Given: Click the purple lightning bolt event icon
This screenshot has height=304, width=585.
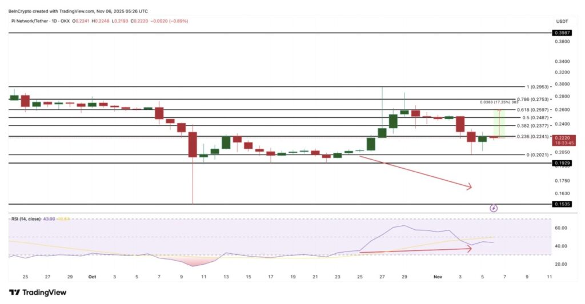Looking at the screenshot, I should 494,209.
